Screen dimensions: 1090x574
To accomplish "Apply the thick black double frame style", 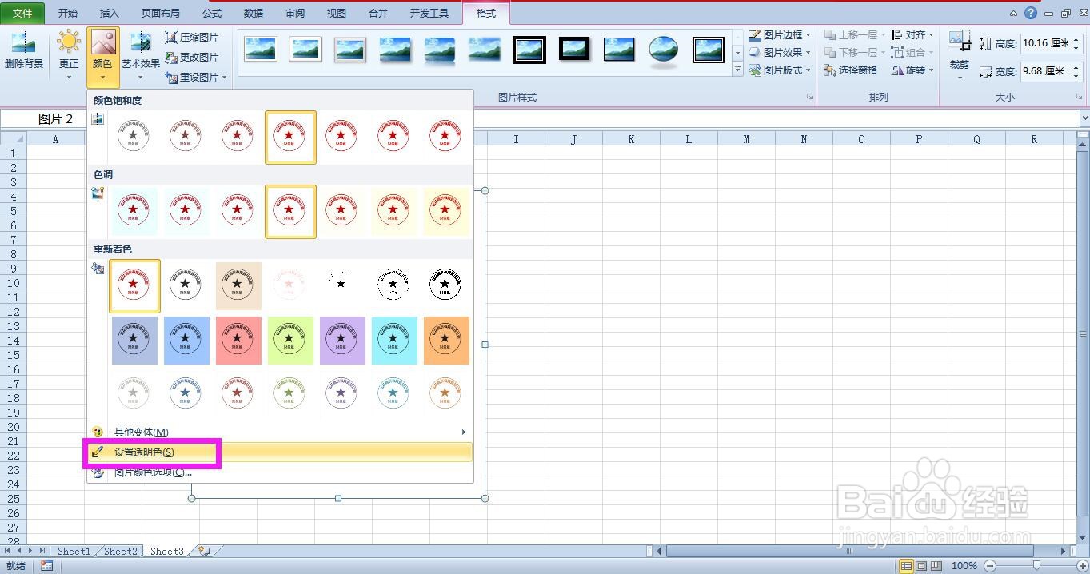I will point(529,50).
